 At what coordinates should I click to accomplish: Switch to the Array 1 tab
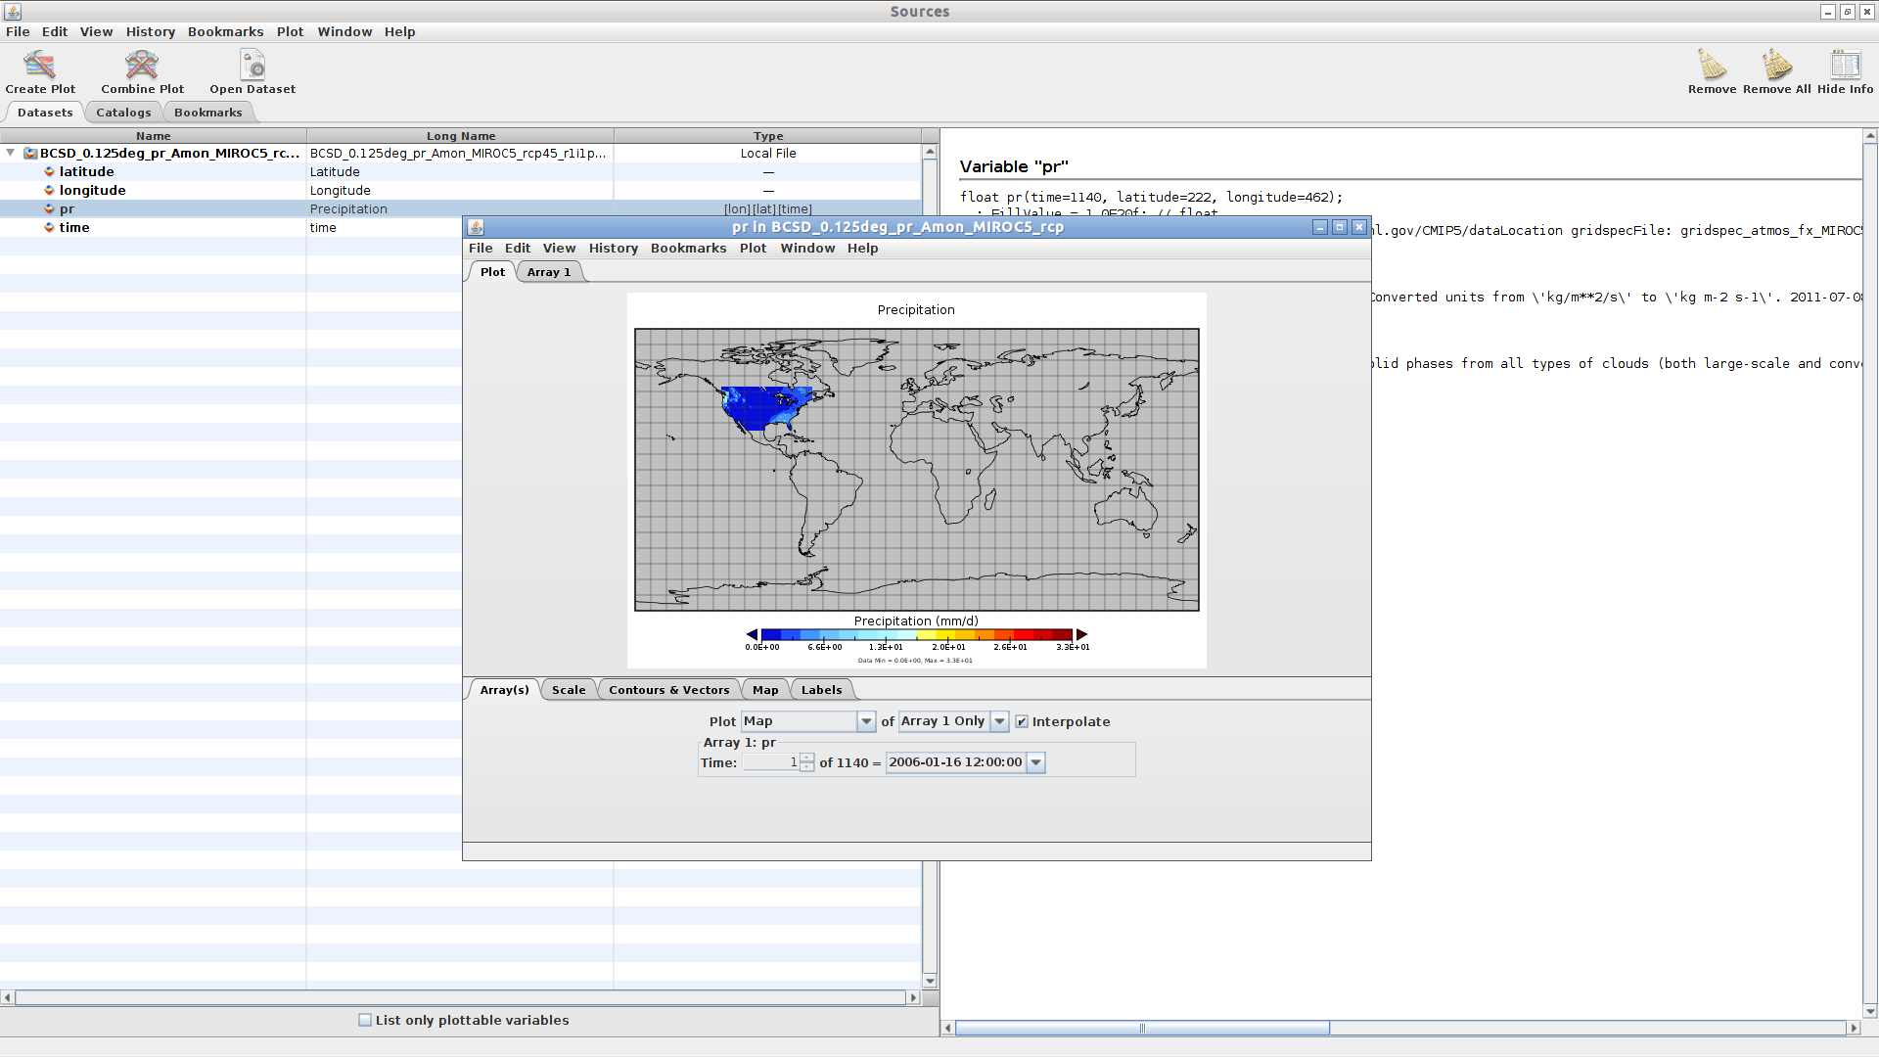[549, 271]
